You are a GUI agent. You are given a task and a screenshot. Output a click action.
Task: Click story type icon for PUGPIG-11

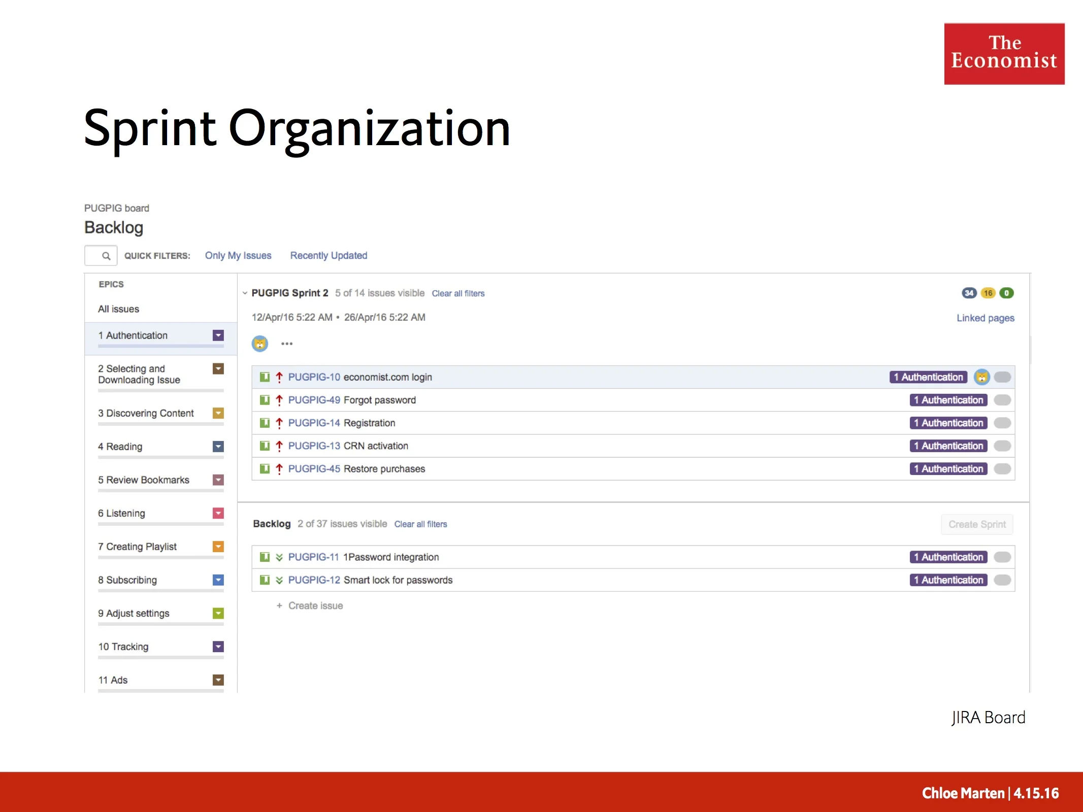[x=265, y=557]
